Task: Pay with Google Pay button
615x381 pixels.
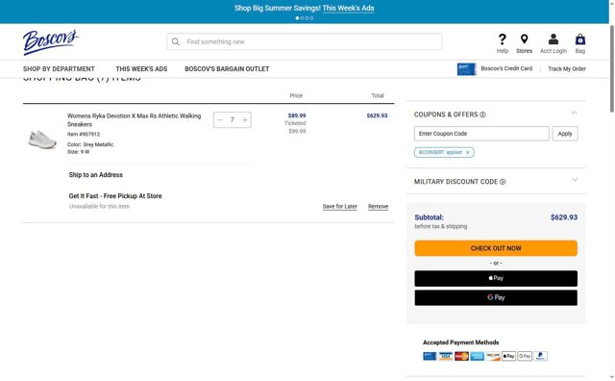Action: point(496,297)
